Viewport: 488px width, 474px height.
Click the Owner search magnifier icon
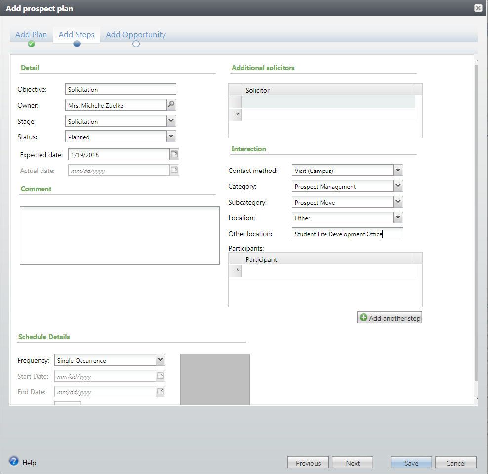tap(171, 105)
